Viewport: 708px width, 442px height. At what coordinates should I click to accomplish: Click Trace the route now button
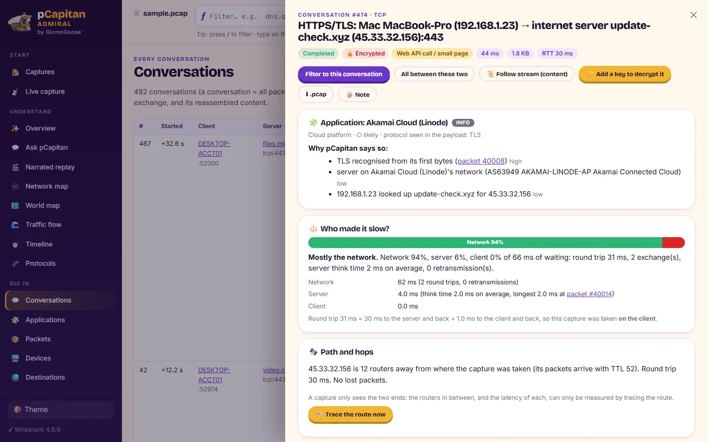351,414
